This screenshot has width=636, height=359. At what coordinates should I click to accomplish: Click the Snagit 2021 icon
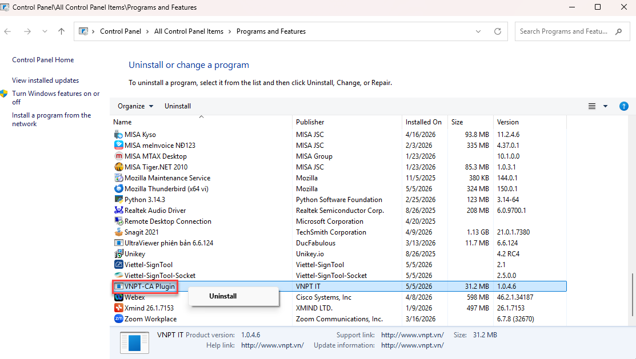pos(118,232)
